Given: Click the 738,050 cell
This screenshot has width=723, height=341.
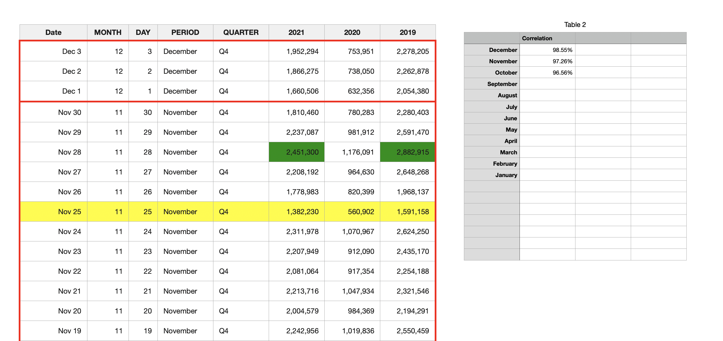Looking at the screenshot, I should pos(352,71).
